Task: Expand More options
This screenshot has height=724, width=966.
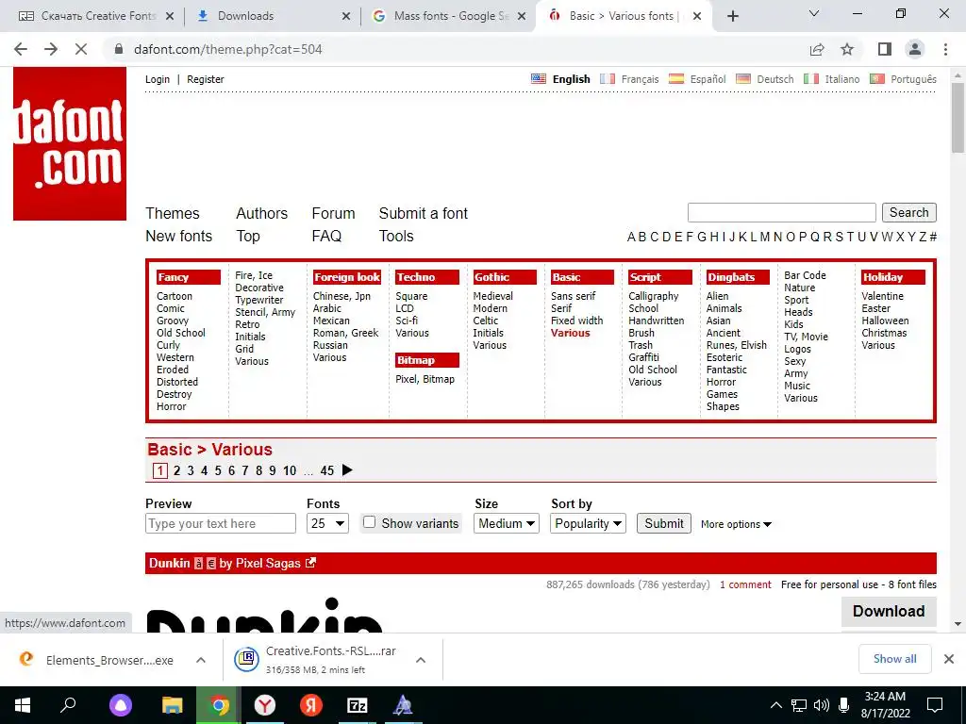Action: (x=736, y=524)
